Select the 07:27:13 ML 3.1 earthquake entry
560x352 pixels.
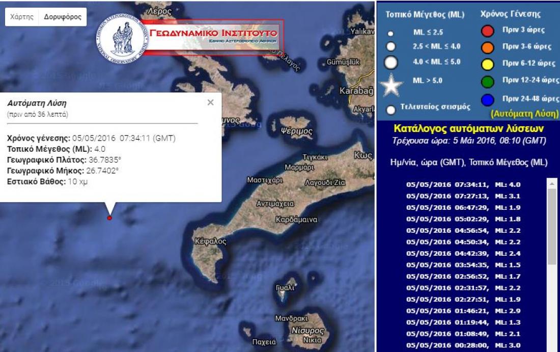[x=463, y=196]
